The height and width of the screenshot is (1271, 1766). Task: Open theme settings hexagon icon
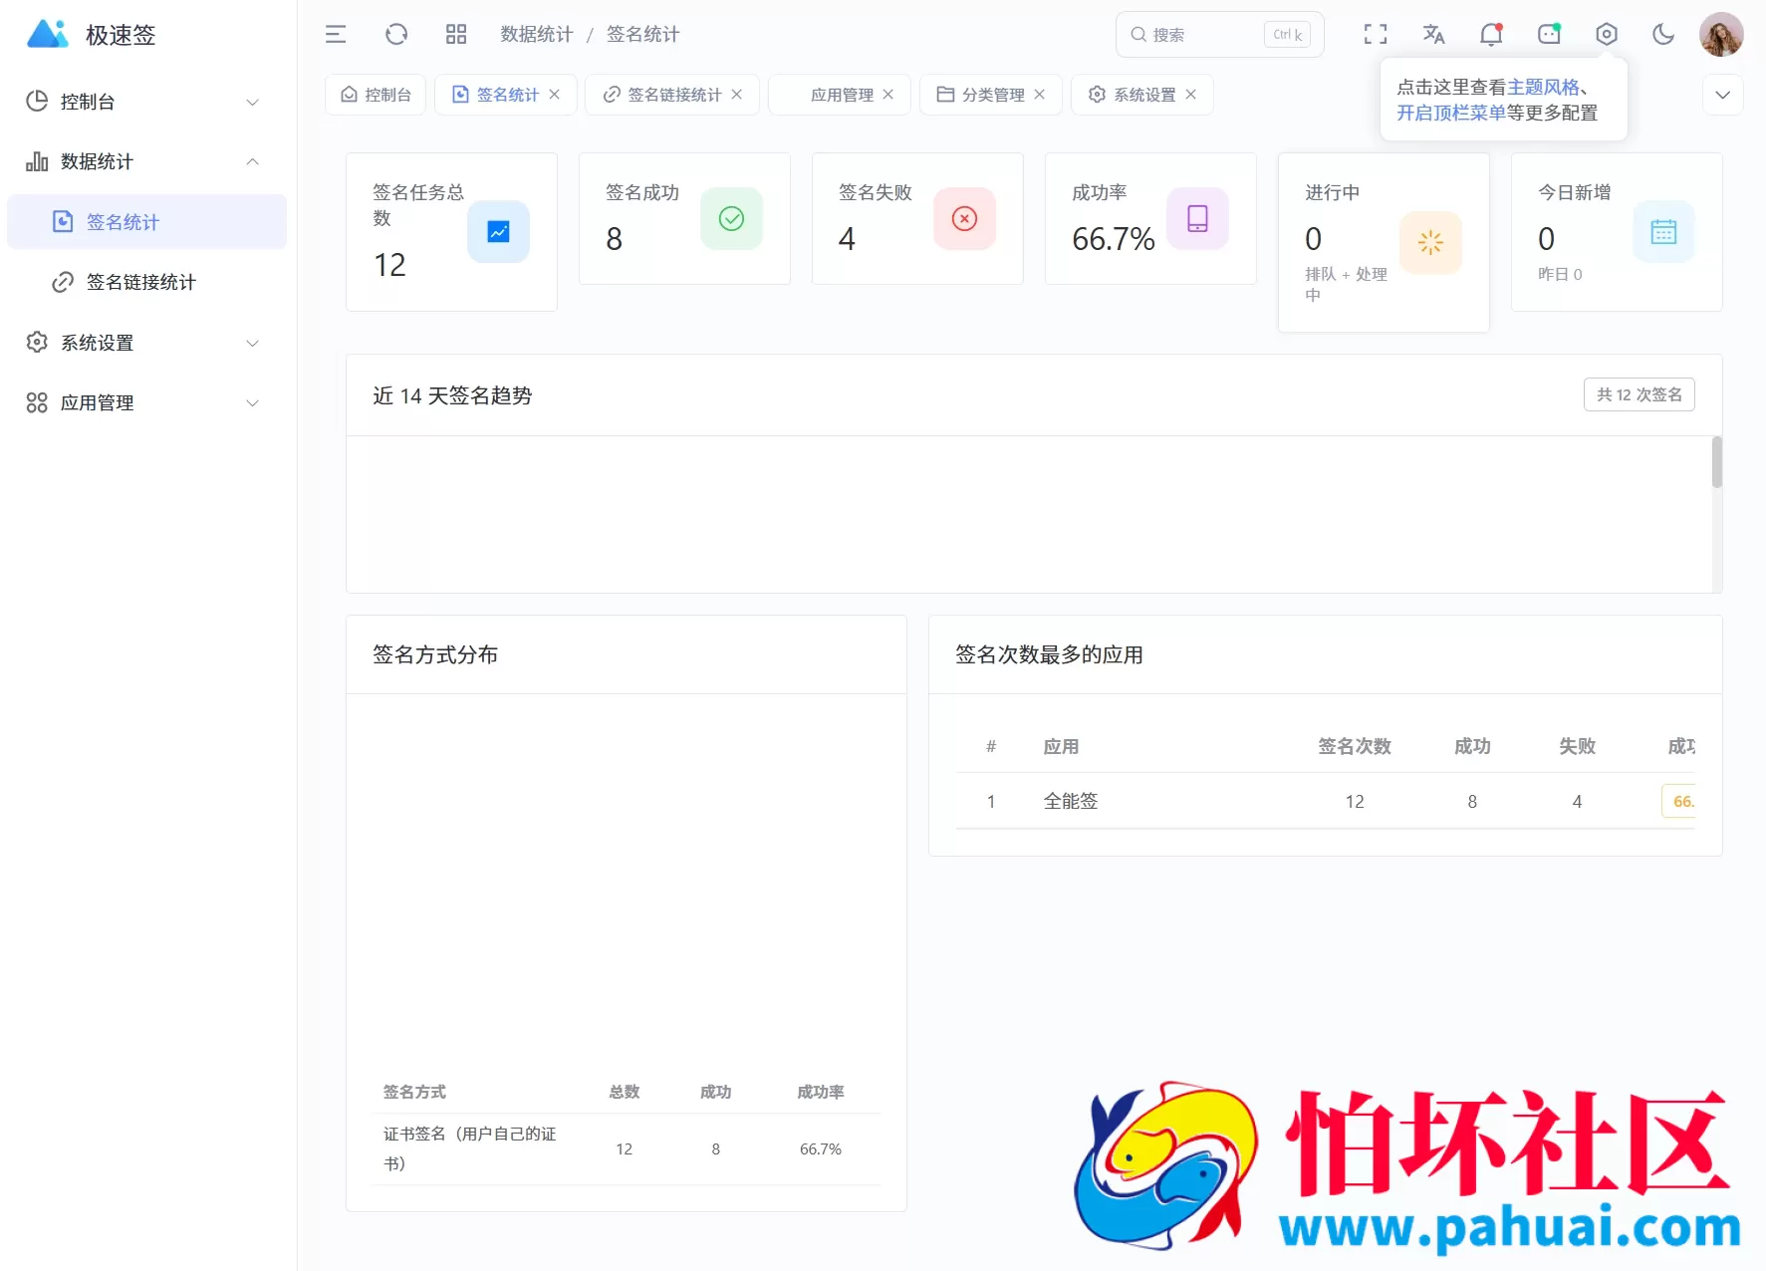1607,35
